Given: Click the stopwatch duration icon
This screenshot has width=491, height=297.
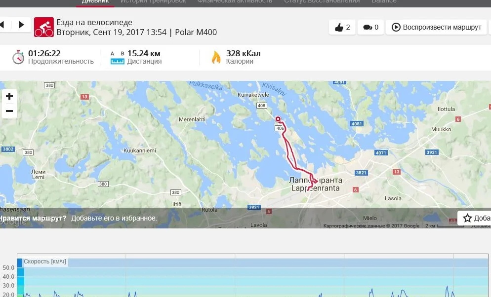Looking at the screenshot, I should pyautogui.click(x=18, y=57).
